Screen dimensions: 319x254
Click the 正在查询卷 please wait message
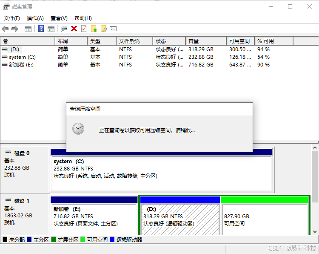147,130
